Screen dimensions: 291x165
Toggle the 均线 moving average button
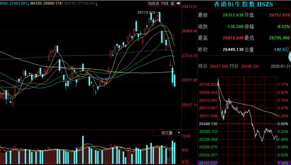click(x=164, y=3)
